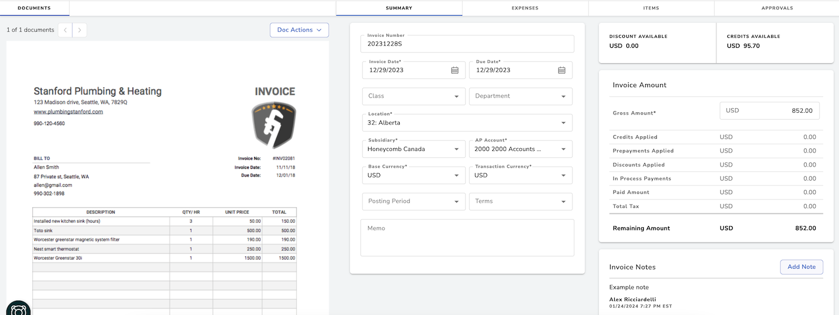Screen dimensions: 839x315
Task: Expand the Terms dropdown
Action: [521, 202]
